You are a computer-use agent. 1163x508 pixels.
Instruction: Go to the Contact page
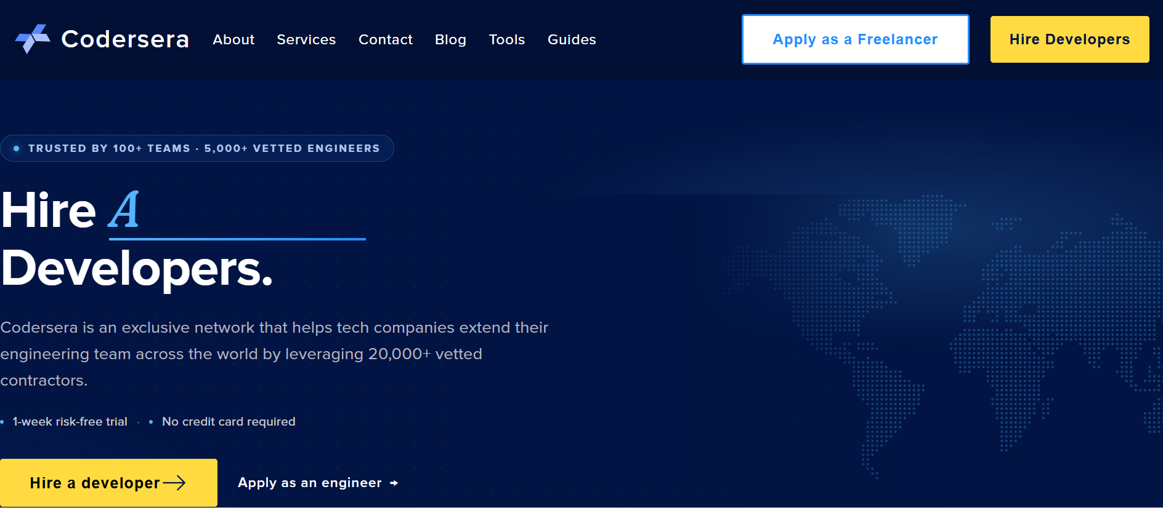pos(386,40)
